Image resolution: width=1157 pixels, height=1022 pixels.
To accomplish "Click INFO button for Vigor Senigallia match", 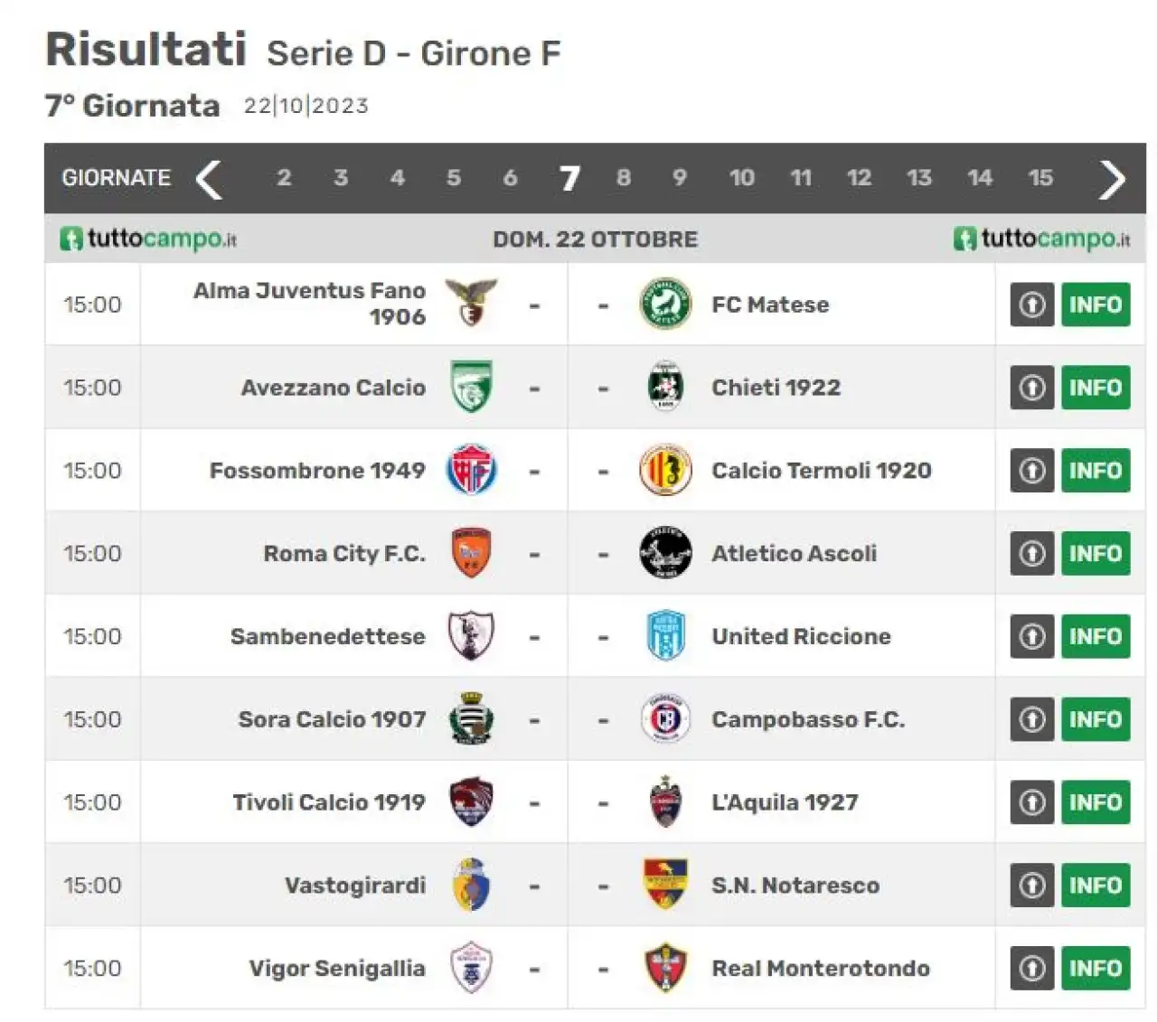I will (1096, 969).
